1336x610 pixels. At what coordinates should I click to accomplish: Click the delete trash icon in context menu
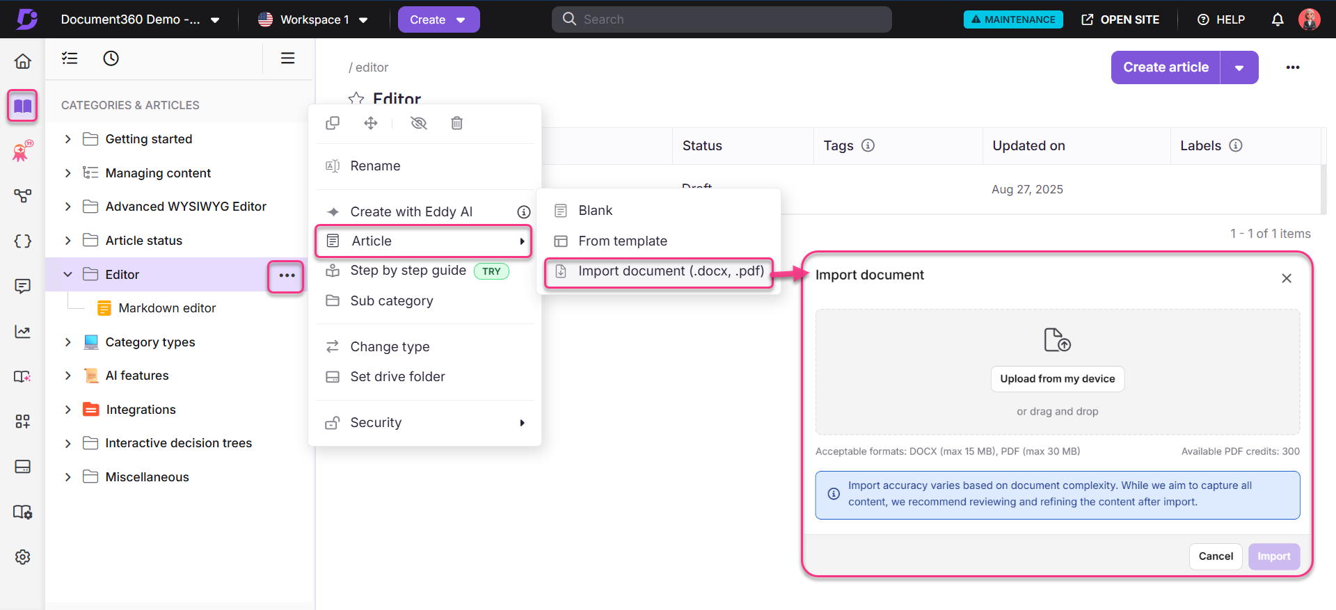click(456, 123)
